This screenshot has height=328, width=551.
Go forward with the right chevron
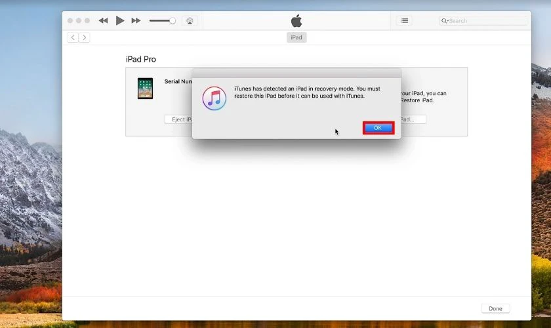coord(85,37)
